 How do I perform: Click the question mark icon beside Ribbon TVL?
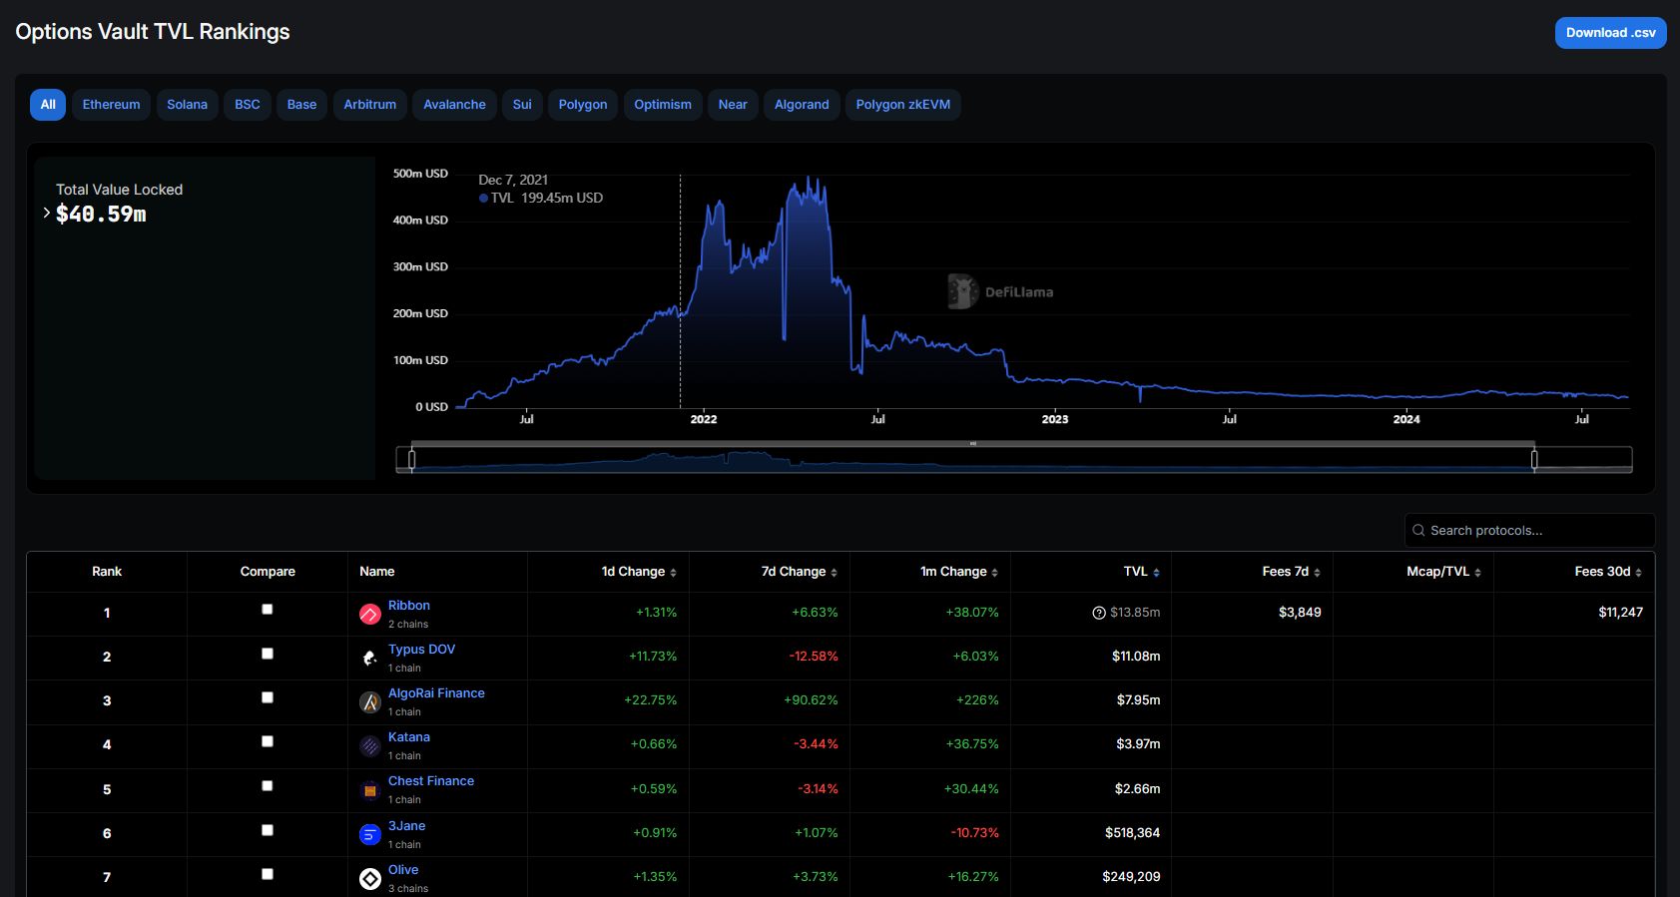pyautogui.click(x=1099, y=613)
